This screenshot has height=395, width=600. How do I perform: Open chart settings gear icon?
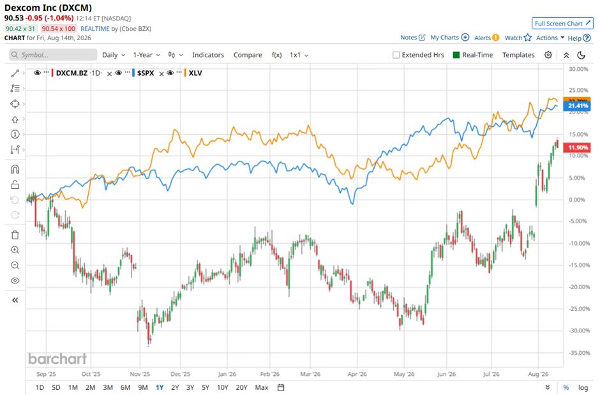(548, 55)
